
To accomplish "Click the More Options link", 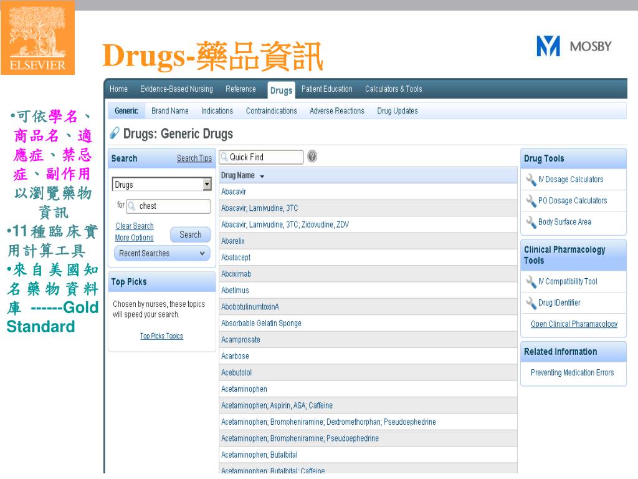I will [x=135, y=238].
